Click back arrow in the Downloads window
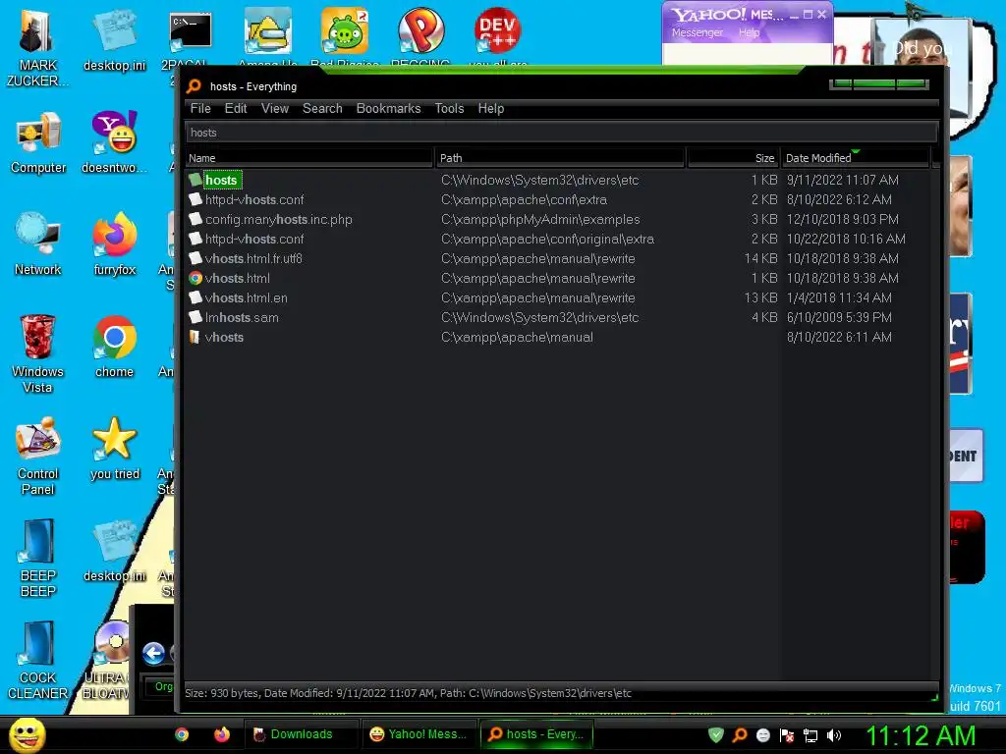 click(153, 653)
